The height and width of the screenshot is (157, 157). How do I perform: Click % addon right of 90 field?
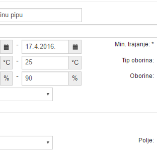pos(75,78)
